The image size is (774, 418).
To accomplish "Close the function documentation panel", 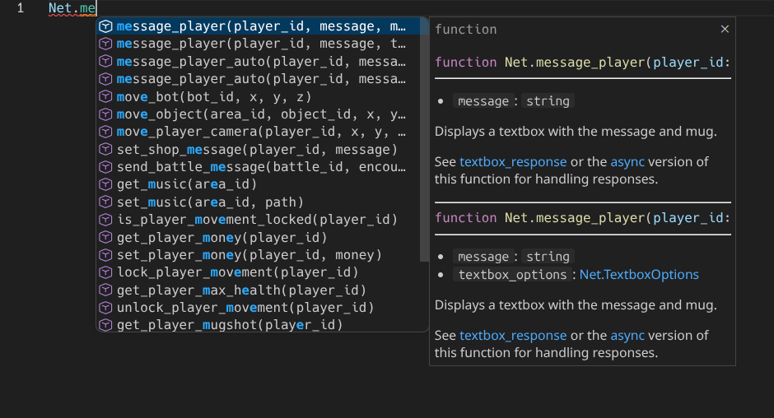I will pyautogui.click(x=725, y=29).
